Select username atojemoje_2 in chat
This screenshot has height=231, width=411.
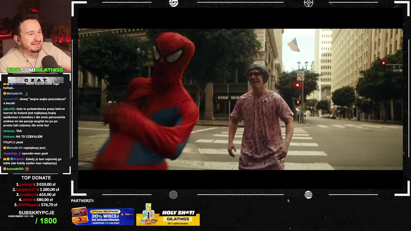click(x=12, y=153)
